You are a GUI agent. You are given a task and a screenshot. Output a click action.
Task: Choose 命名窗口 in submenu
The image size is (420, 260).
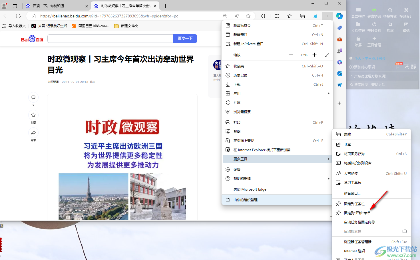[x=372, y=193]
